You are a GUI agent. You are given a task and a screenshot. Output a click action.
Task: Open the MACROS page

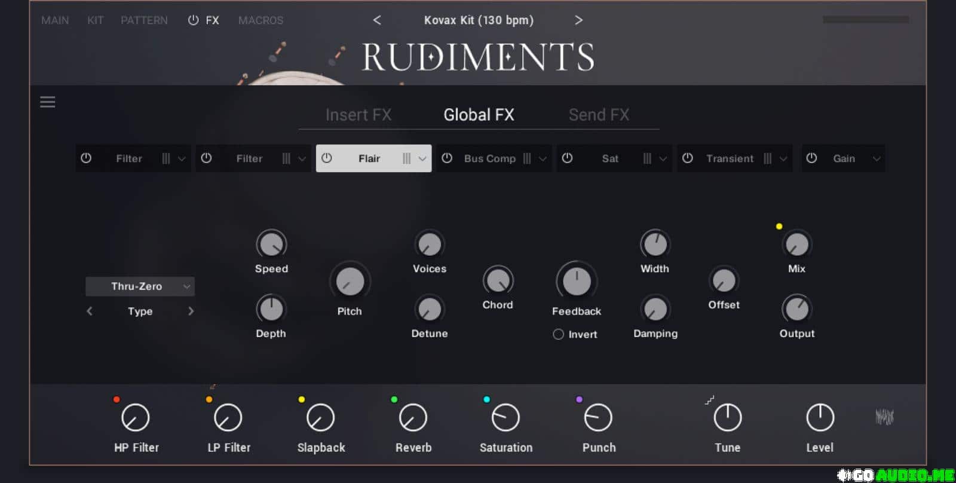tap(261, 20)
